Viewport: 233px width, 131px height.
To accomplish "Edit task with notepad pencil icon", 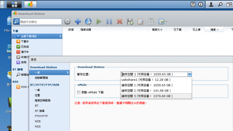I will 141,21.
